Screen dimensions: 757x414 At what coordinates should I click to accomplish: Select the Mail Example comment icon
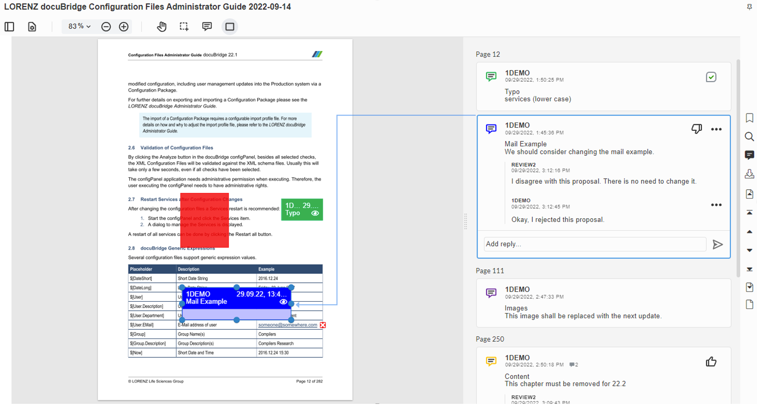[x=491, y=129]
